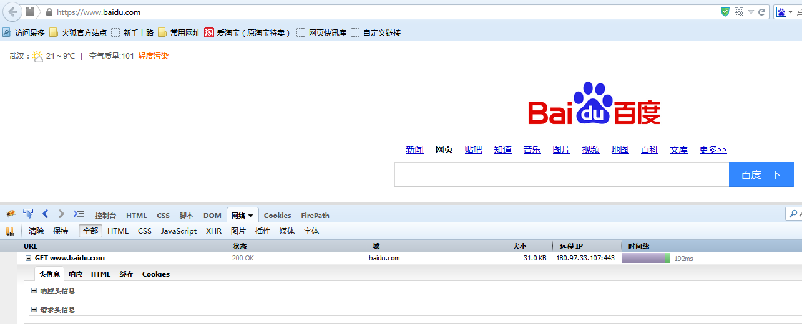Open the 网络 tab dropdown arrow
The height and width of the screenshot is (324, 802).
pos(251,216)
